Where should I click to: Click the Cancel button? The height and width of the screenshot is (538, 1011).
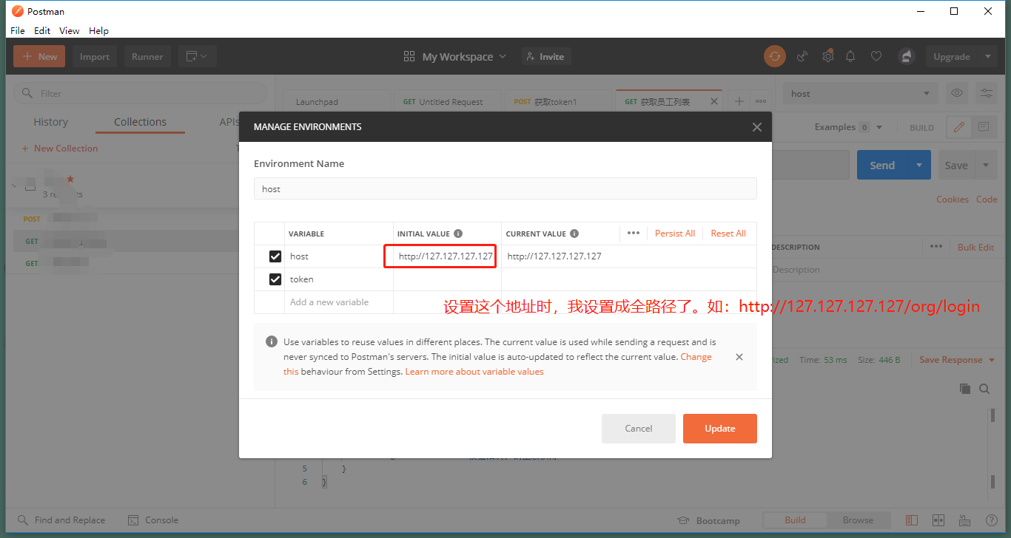pos(639,429)
